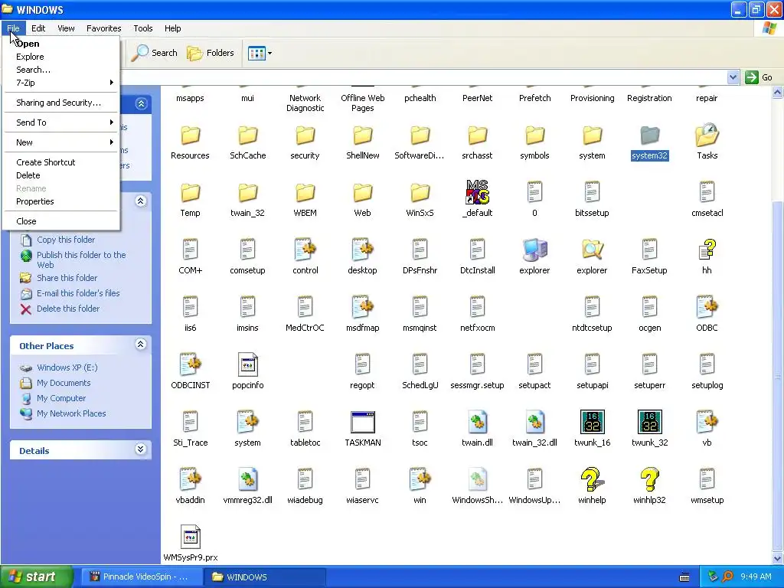
Task: Open Properties from the File menu
Action: [x=61, y=201]
